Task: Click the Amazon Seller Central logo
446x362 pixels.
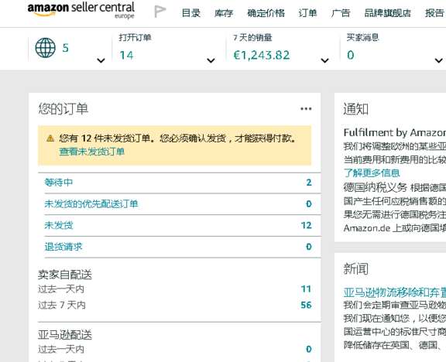Action: pyautogui.click(x=81, y=10)
